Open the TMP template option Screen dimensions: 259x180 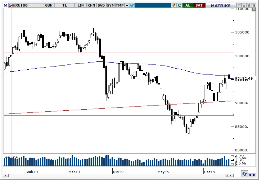tap(120, 6)
